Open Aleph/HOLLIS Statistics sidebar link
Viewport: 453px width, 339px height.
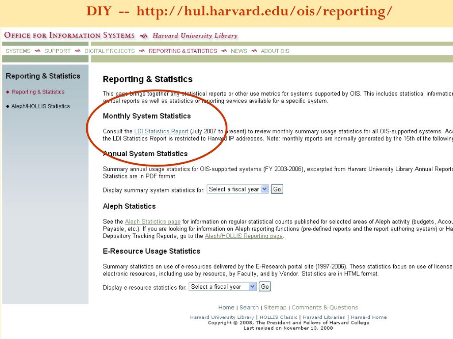click(40, 106)
